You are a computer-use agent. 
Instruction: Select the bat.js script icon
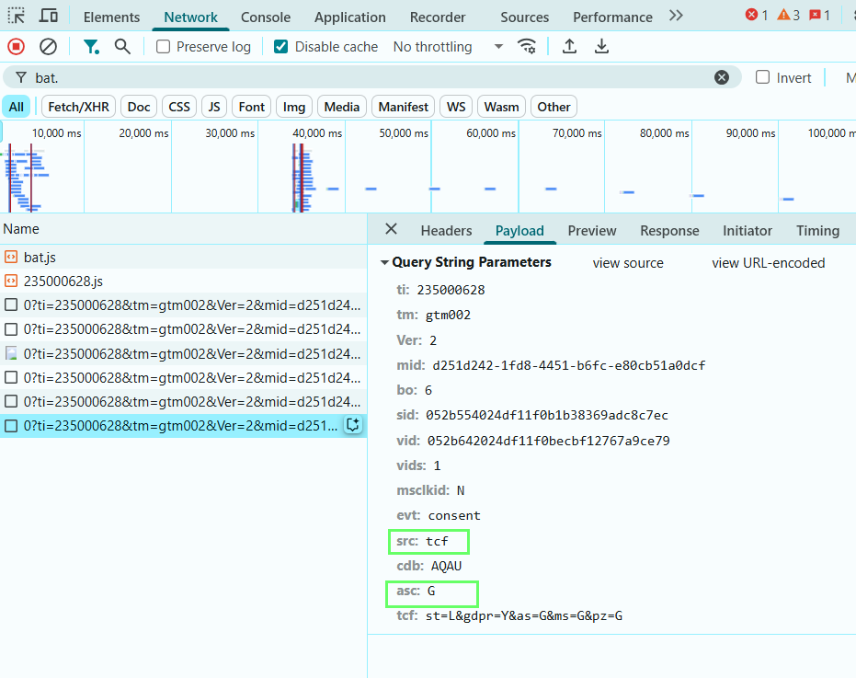coord(11,257)
